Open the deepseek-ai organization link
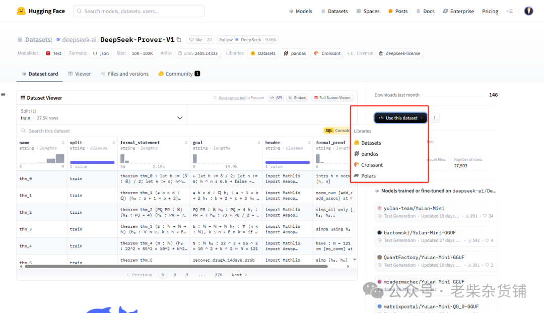 pos(79,39)
